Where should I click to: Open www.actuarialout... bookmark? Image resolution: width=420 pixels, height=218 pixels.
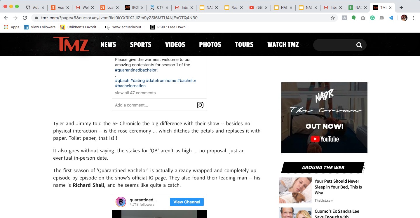[x=125, y=27]
